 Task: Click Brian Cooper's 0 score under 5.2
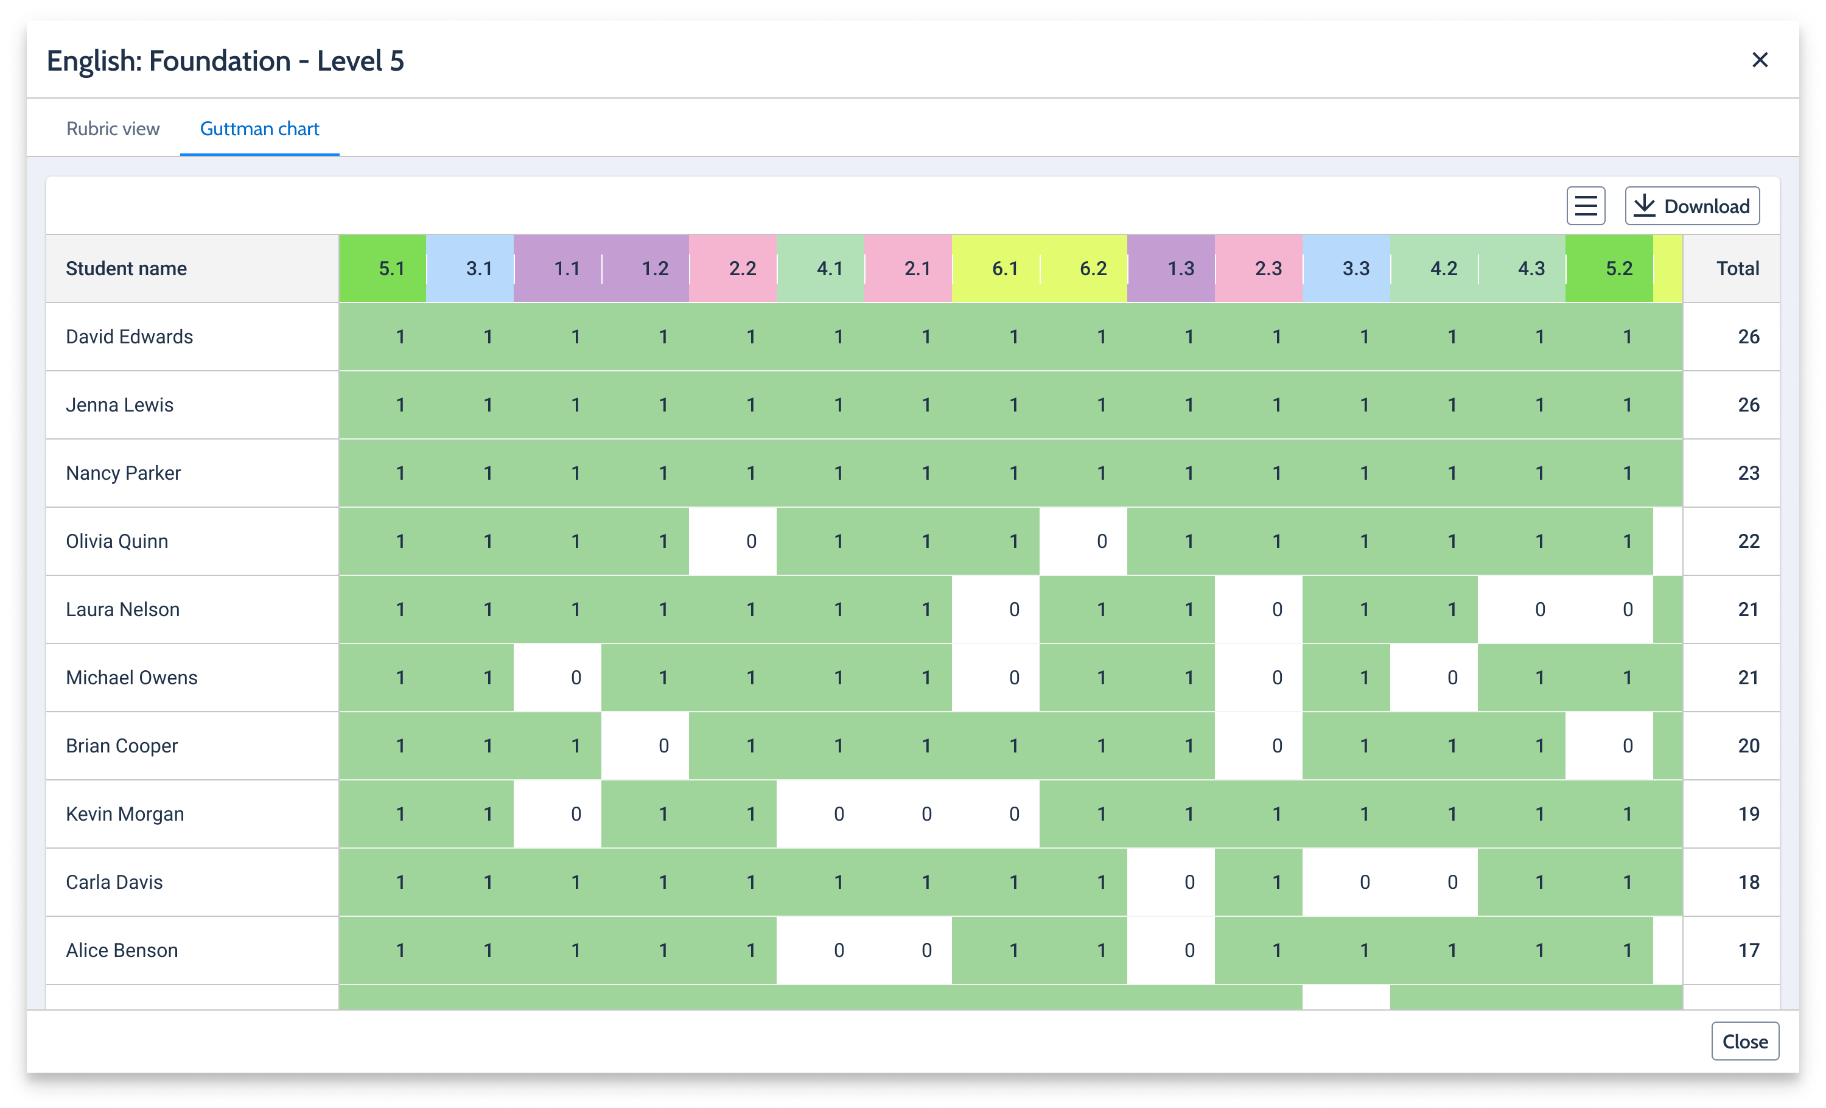(x=1609, y=746)
